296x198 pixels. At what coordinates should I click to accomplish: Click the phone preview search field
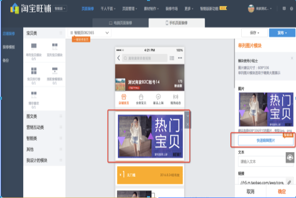coord(145,58)
